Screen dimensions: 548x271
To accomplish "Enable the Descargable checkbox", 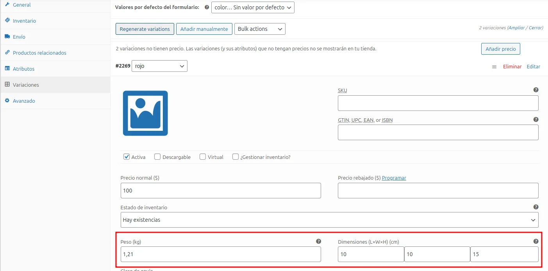I will point(157,157).
